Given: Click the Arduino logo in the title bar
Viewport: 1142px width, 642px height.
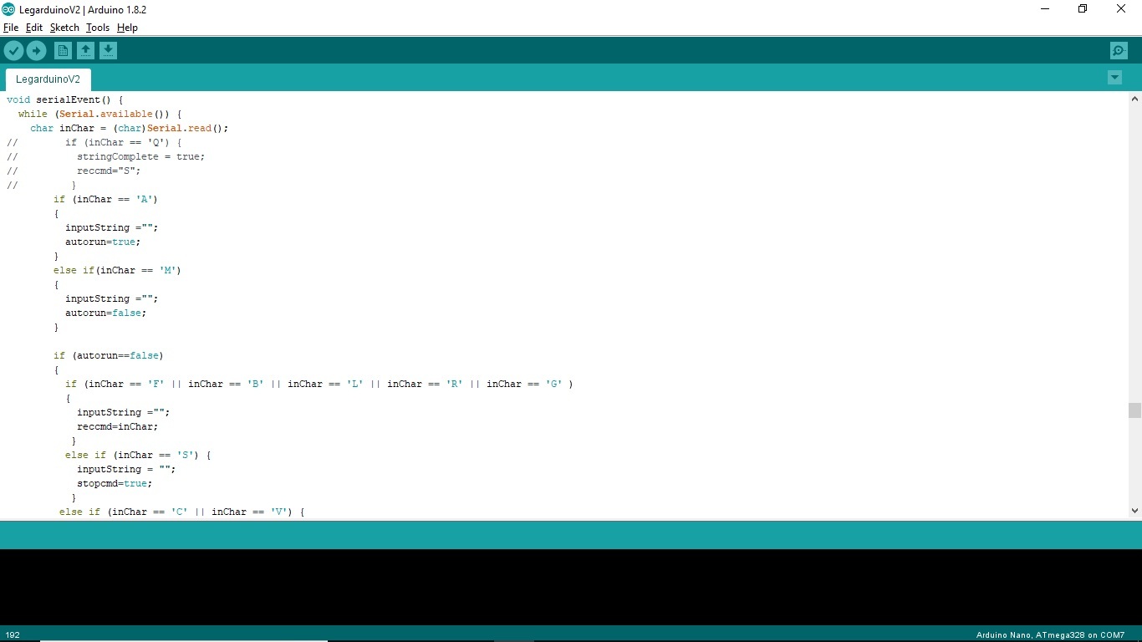Looking at the screenshot, I should click(8, 9).
